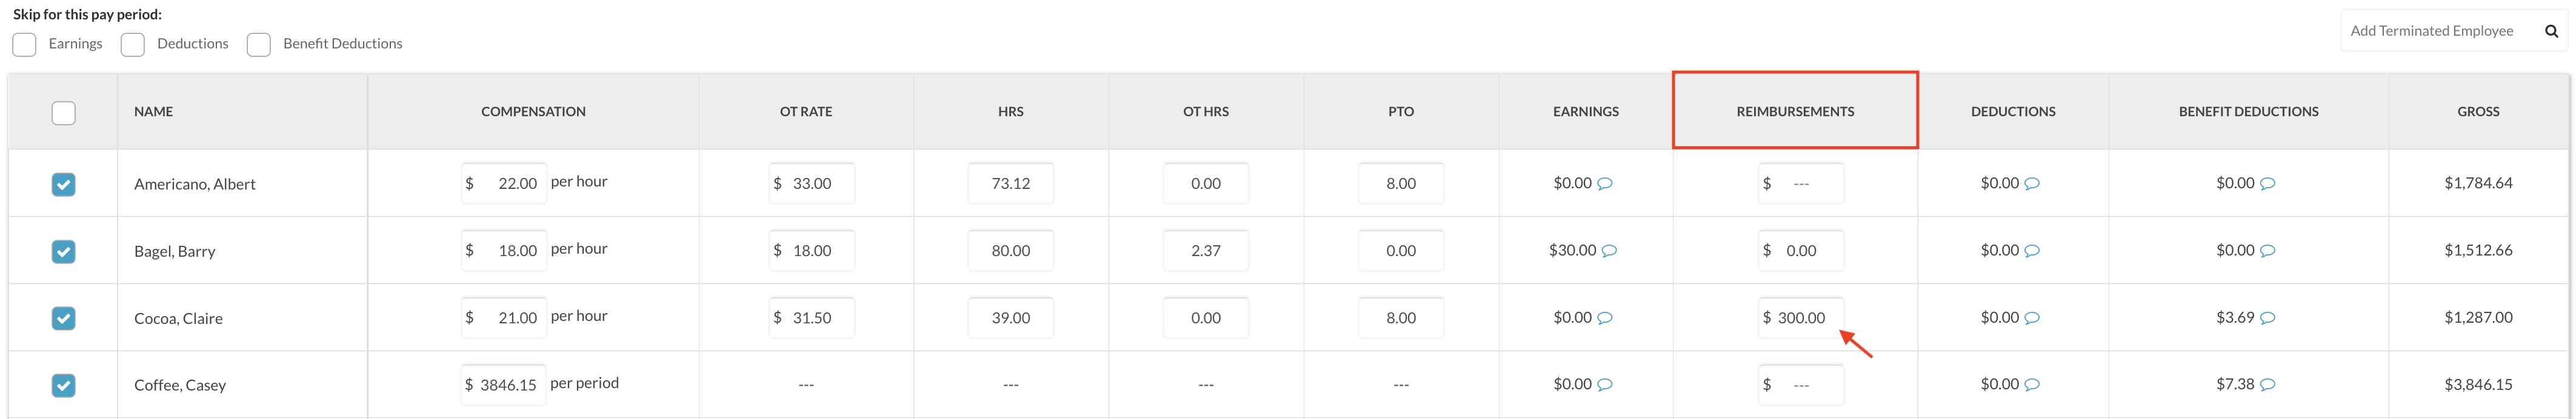Image resolution: width=2576 pixels, height=419 pixels.
Task: Focus Albert Americano's HRS input
Action: [1010, 184]
